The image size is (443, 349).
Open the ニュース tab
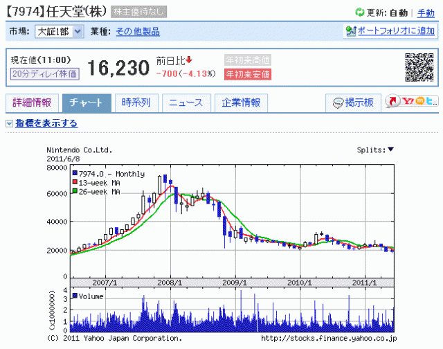point(186,103)
